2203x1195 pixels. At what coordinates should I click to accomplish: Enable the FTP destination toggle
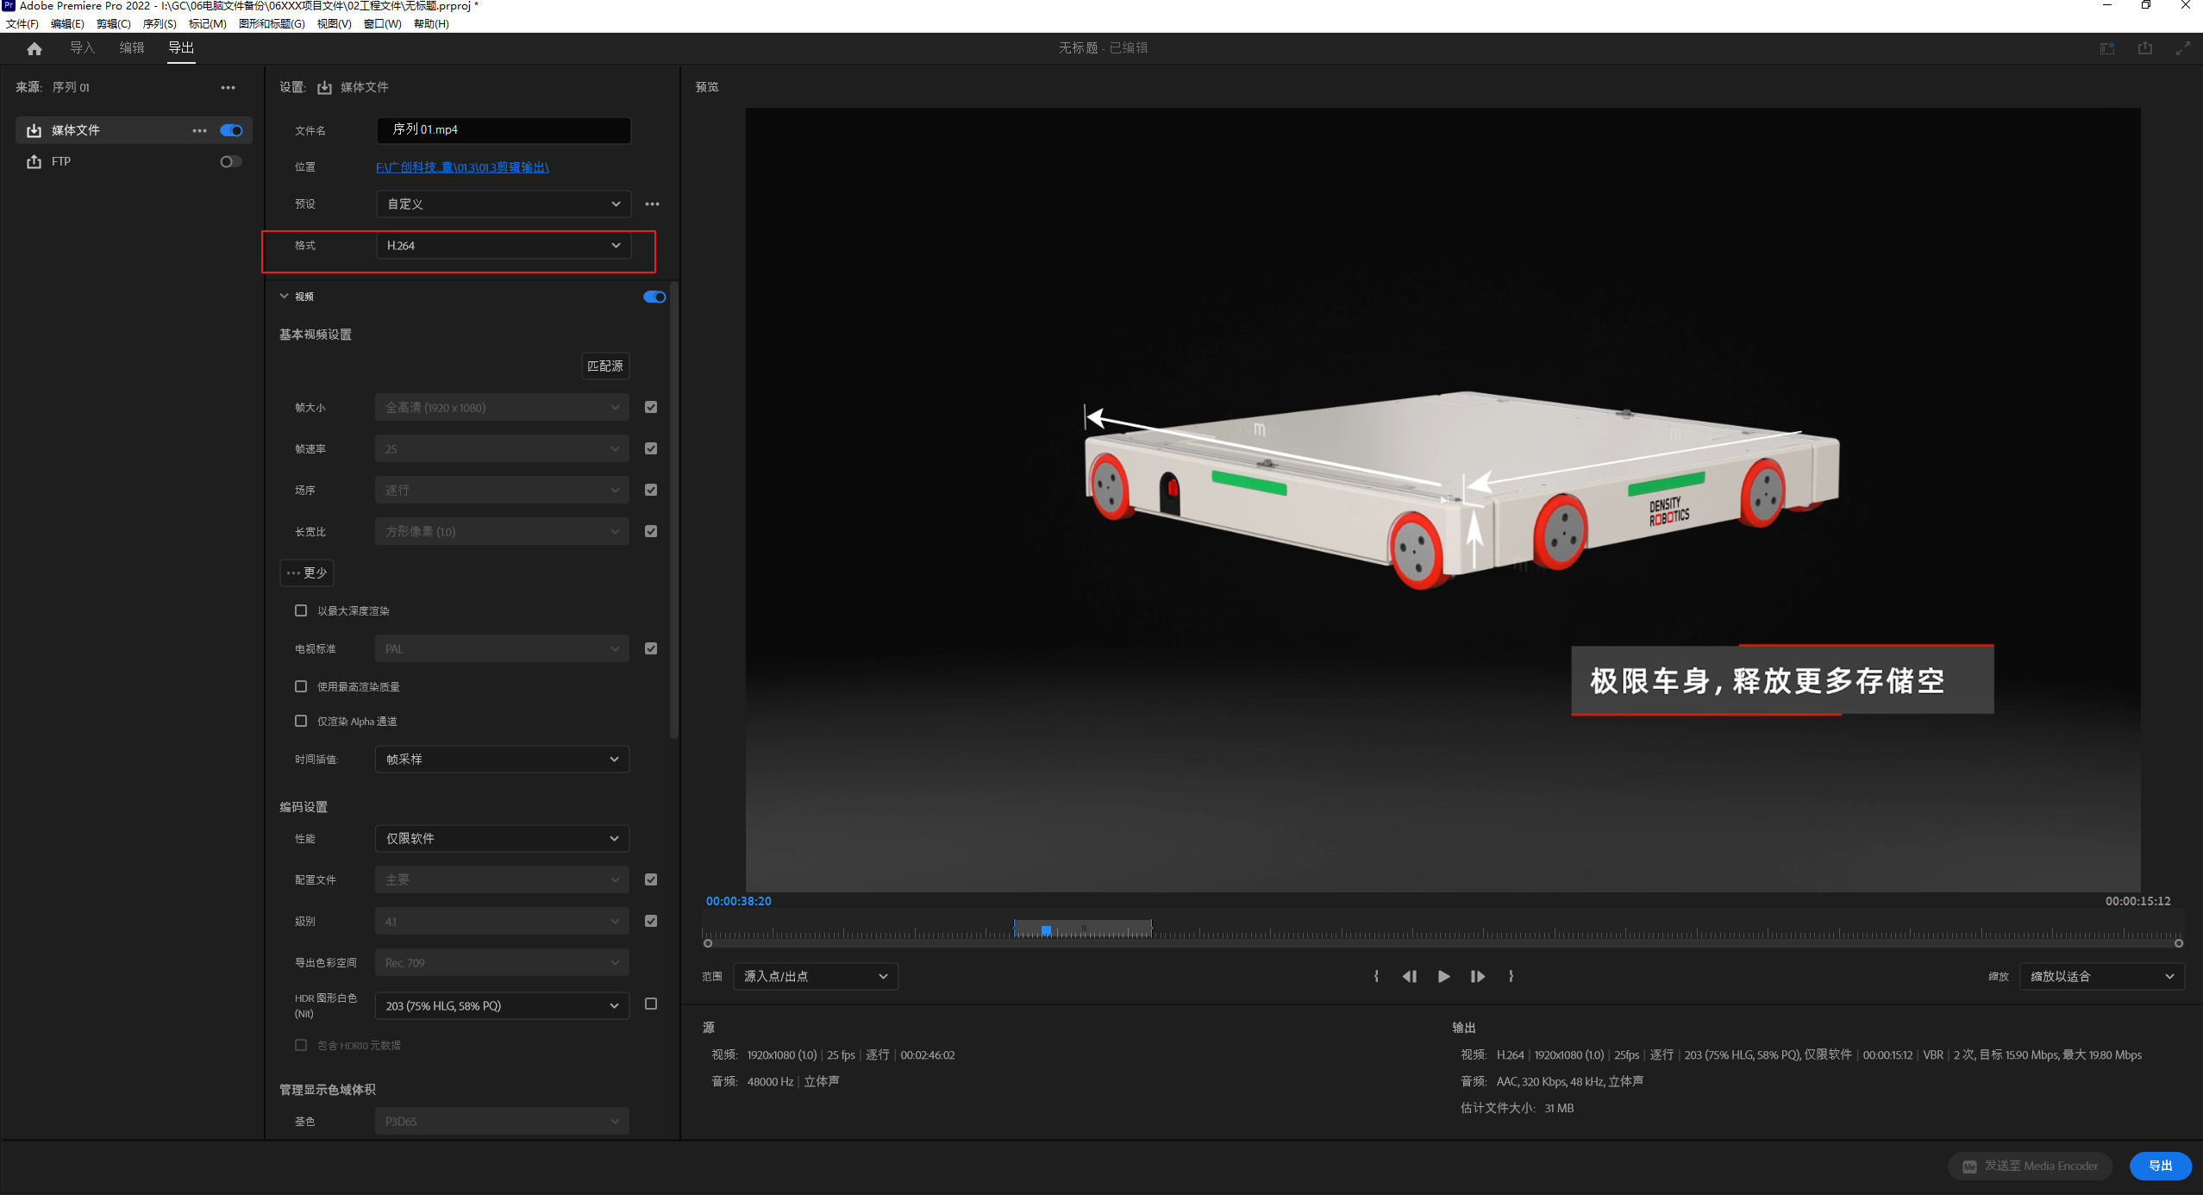point(230,161)
